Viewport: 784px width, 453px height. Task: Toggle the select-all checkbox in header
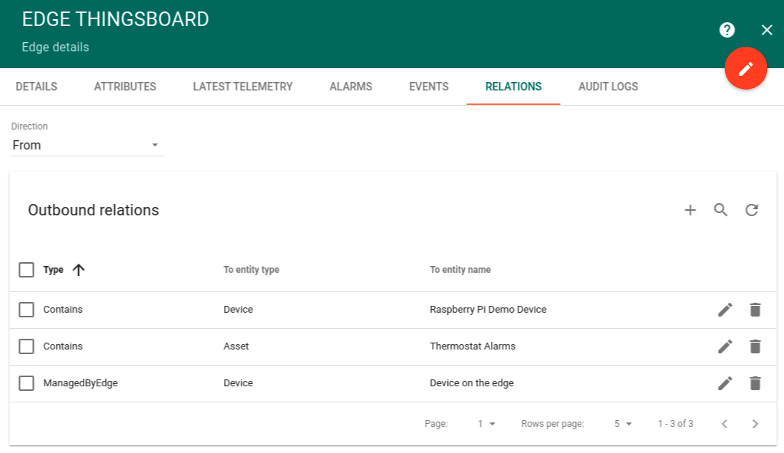click(x=27, y=270)
